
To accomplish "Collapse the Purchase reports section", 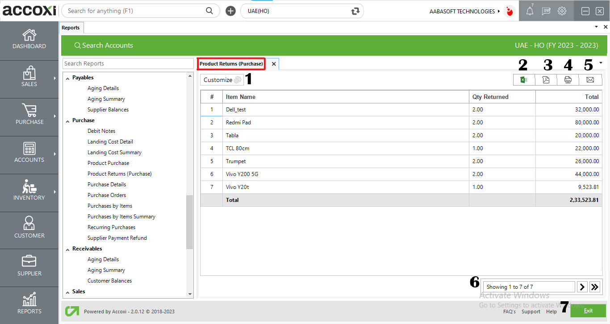I will click(69, 120).
